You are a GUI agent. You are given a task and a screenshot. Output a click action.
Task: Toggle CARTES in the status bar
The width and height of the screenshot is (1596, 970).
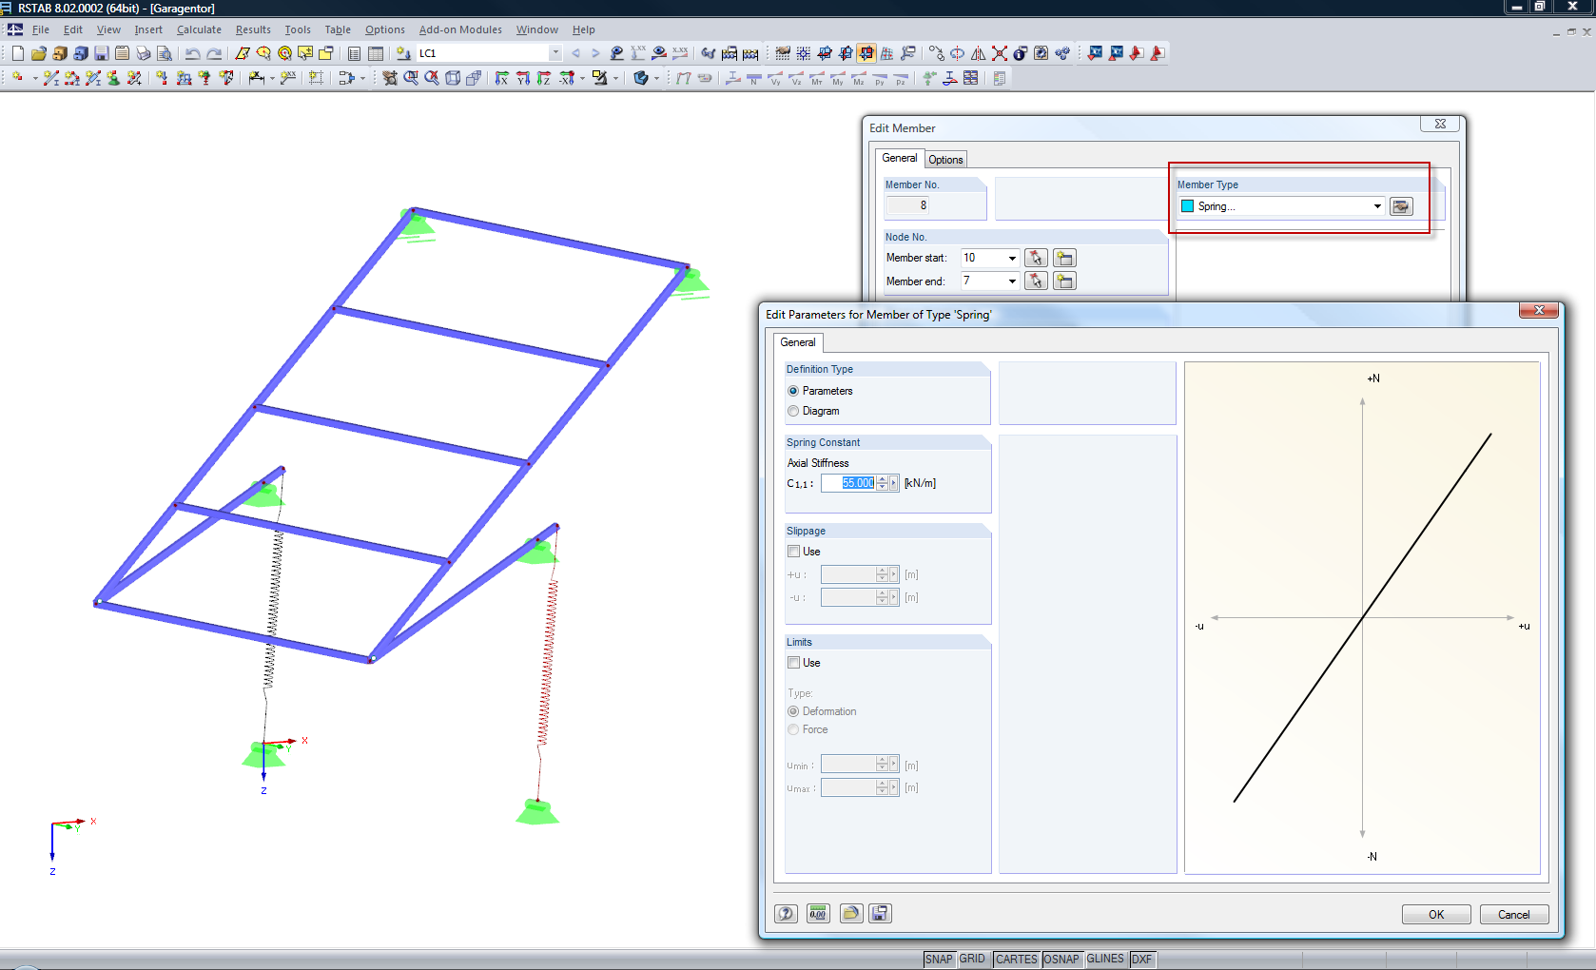1017,960
